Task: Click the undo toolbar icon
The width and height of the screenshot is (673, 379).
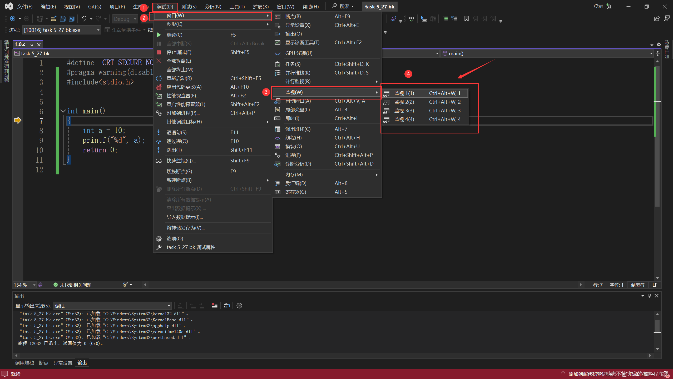Action: (x=84, y=19)
